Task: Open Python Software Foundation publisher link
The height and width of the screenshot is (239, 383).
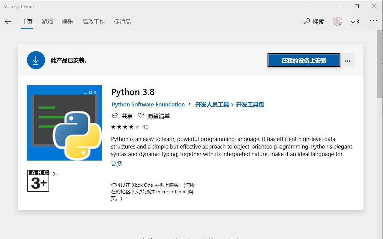Action: (148, 104)
